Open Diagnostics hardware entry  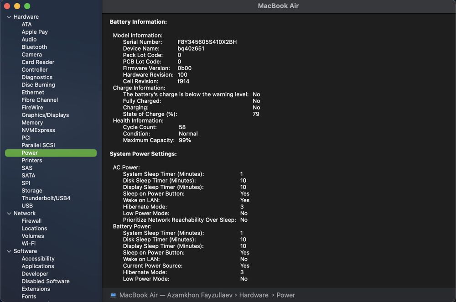tap(37, 78)
